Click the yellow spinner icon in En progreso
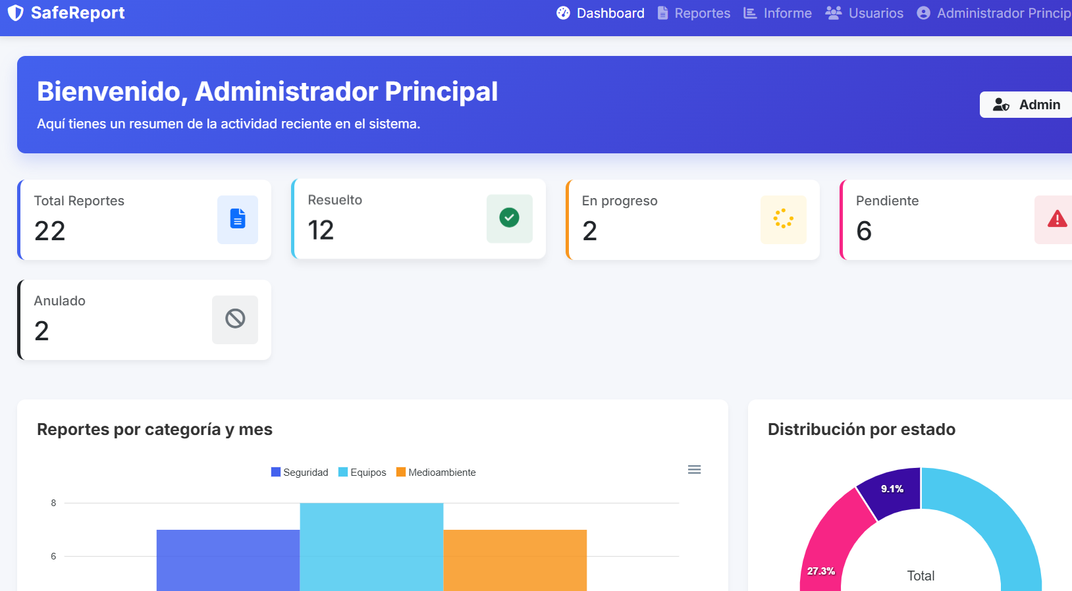This screenshot has height=591, width=1072. (783, 219)
